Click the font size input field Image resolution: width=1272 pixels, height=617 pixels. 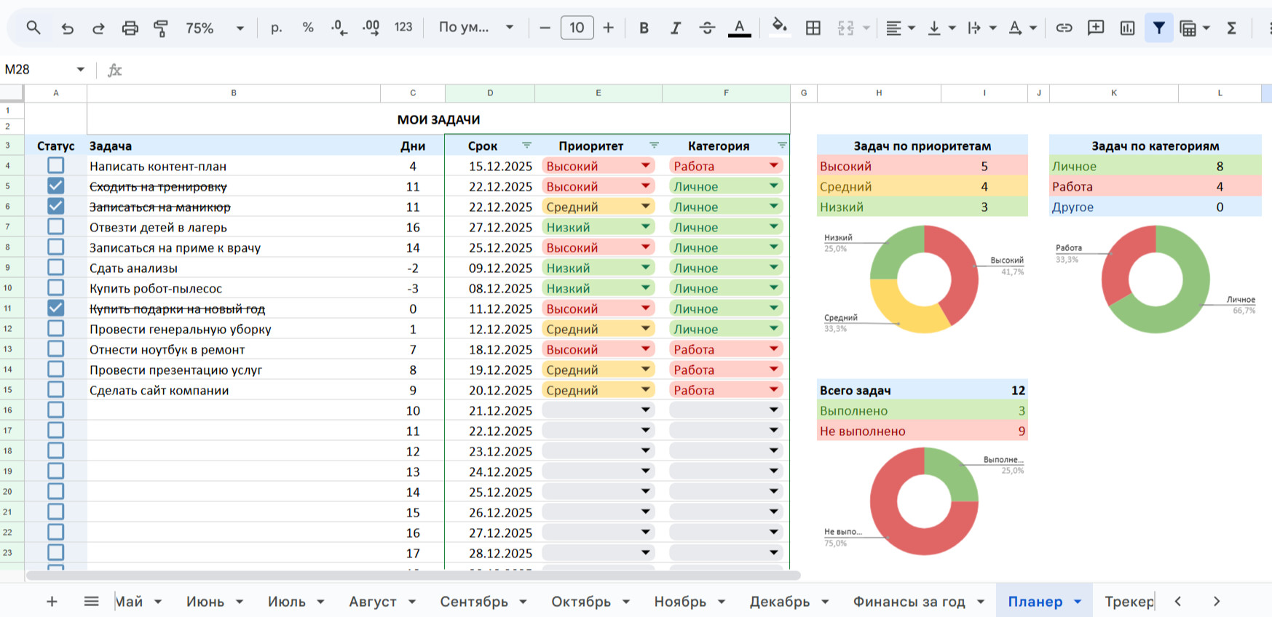click(577, 28)
